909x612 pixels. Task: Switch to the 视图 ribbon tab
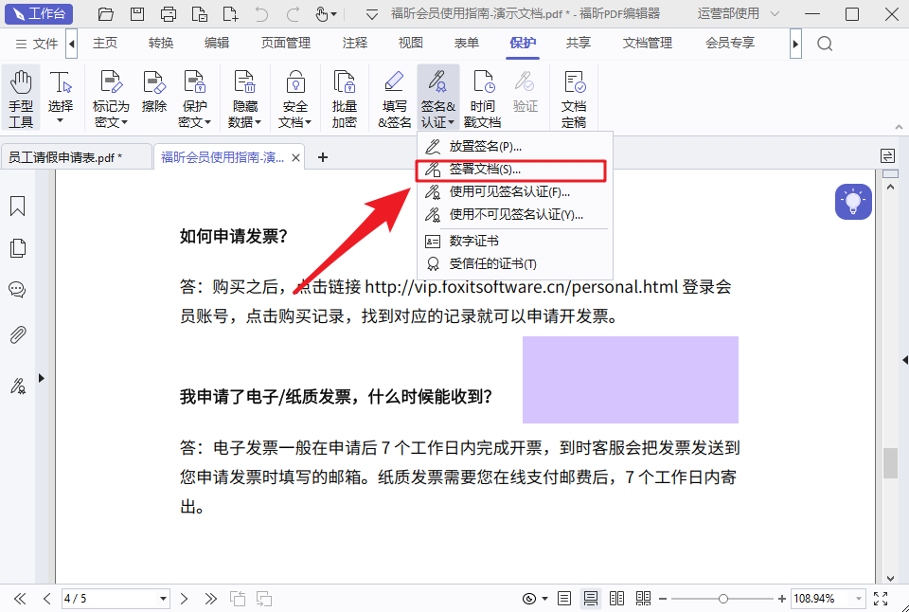[x=410, y=43]
